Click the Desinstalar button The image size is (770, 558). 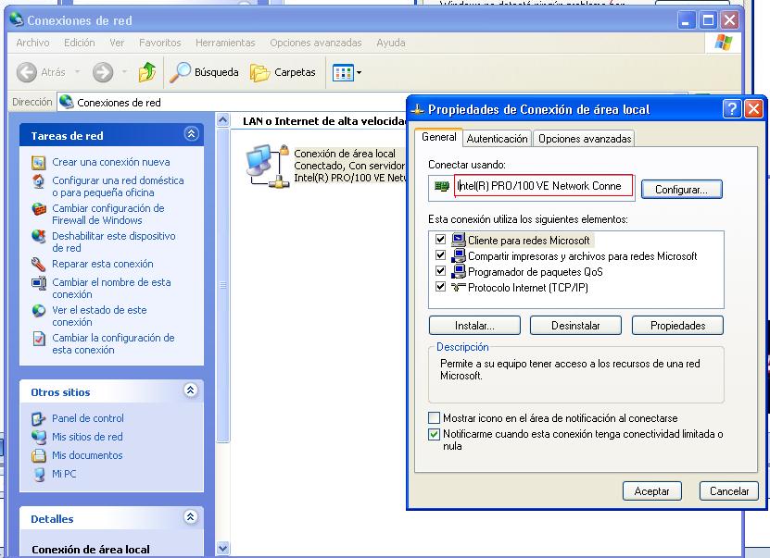575,326
